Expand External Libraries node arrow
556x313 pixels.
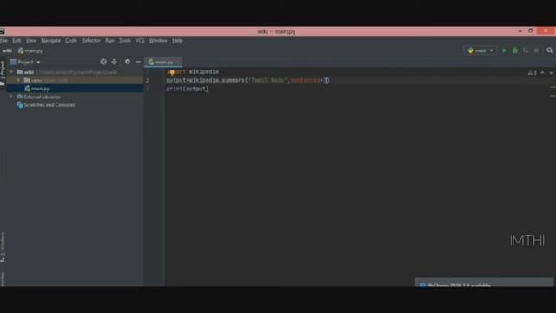(x=11, y=97)
